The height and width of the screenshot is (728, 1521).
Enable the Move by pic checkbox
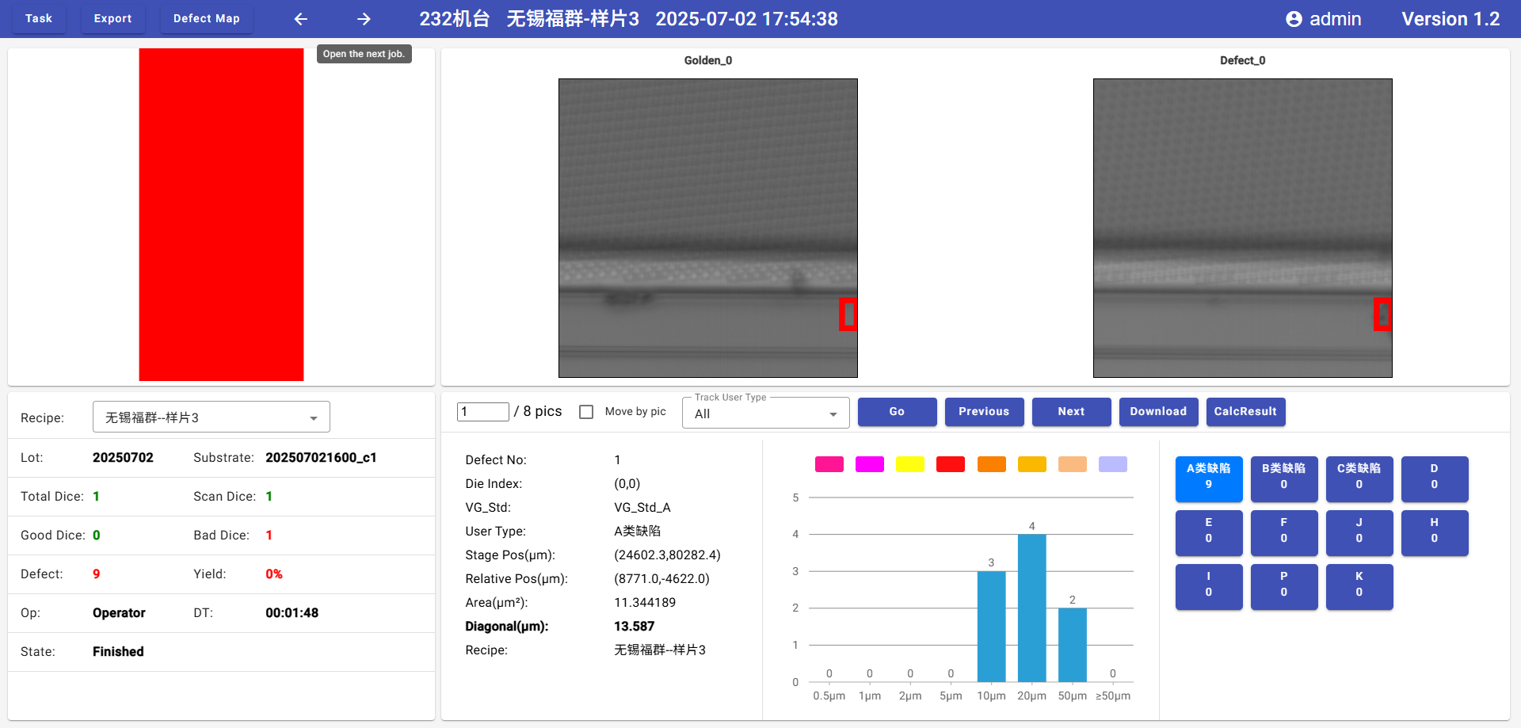point(586,412)
